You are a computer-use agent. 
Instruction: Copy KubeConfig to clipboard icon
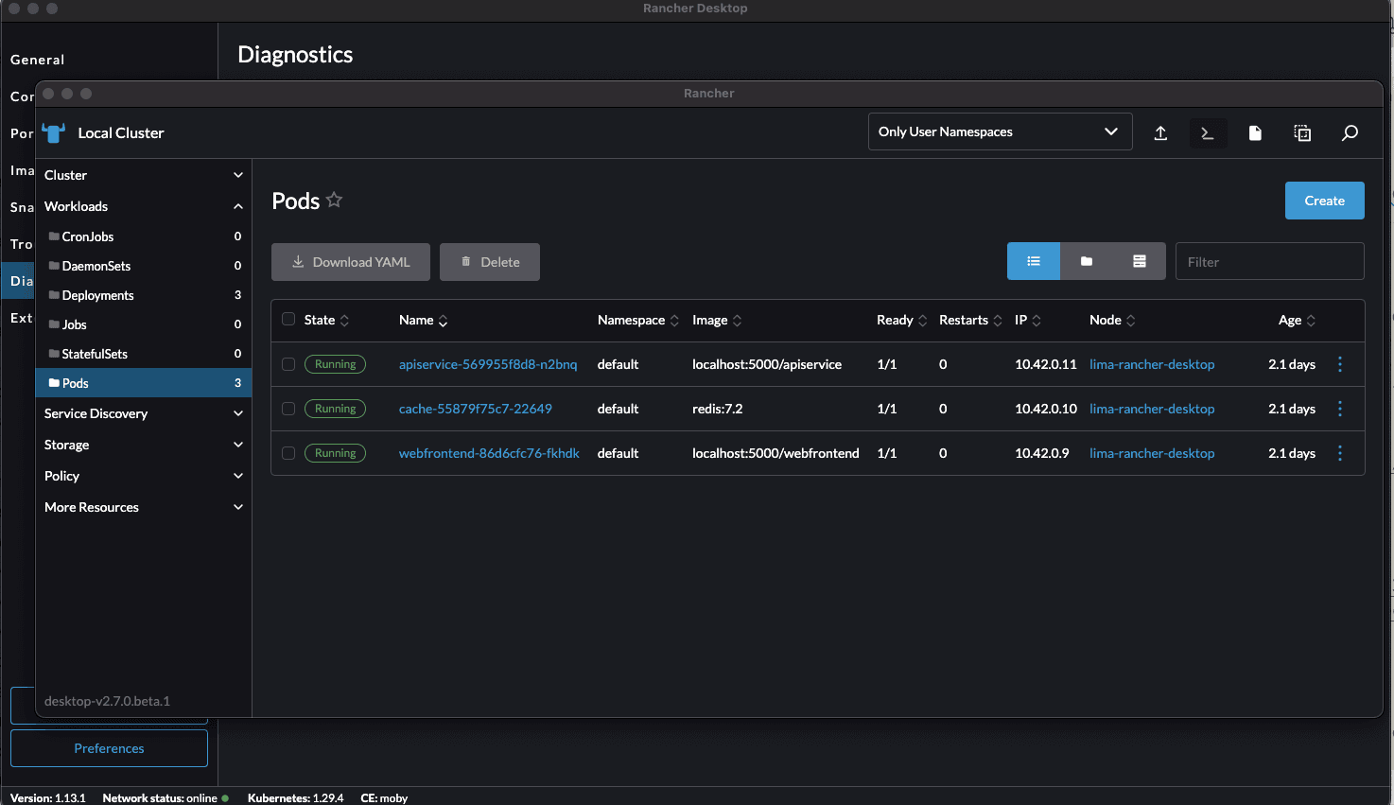coord(1302,133)
